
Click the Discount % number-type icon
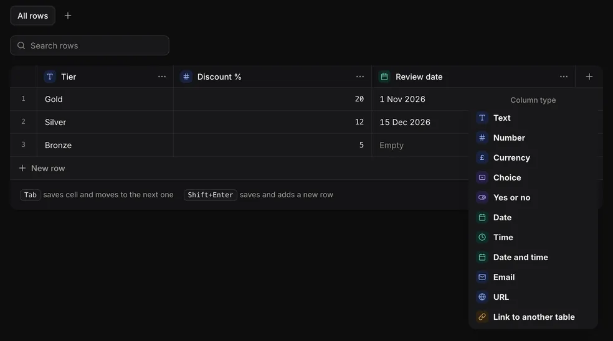186,77
